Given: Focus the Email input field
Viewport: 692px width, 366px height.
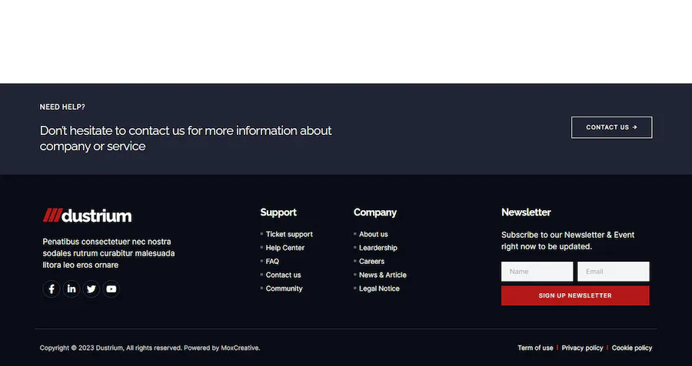Looking at the screenshot, I should [613, 272].
